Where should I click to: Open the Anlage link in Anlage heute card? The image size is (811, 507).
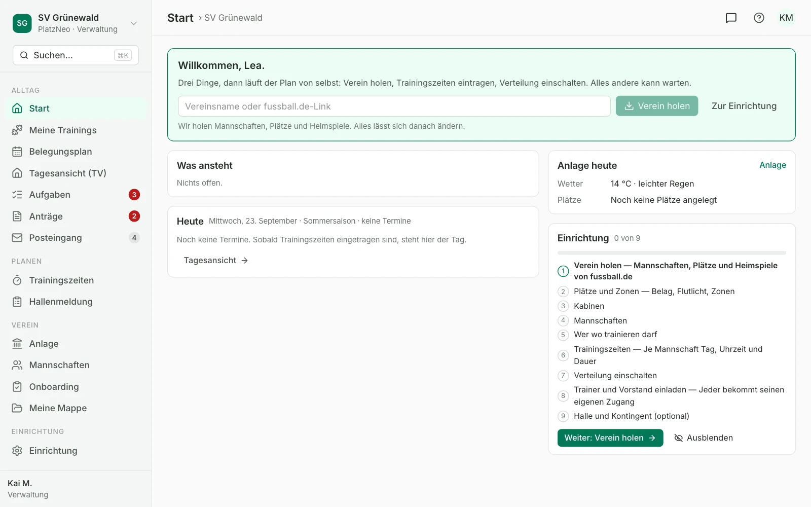pos(772,165)
